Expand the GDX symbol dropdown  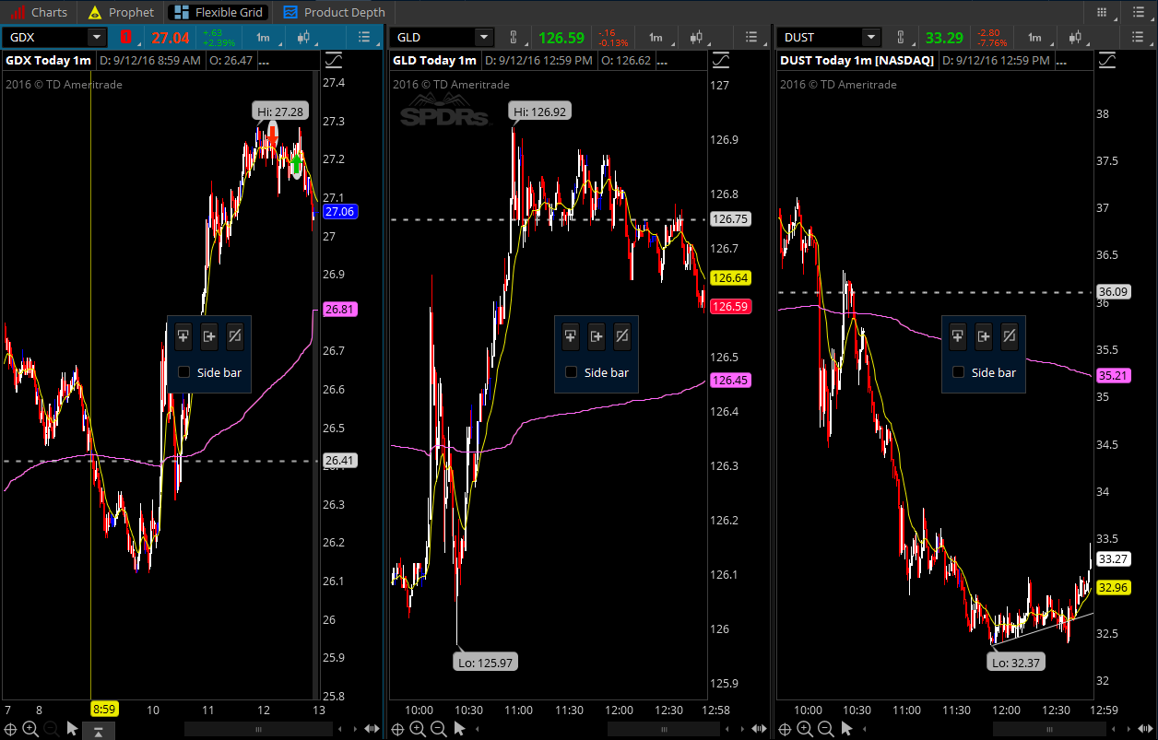(x=97, y=37)
